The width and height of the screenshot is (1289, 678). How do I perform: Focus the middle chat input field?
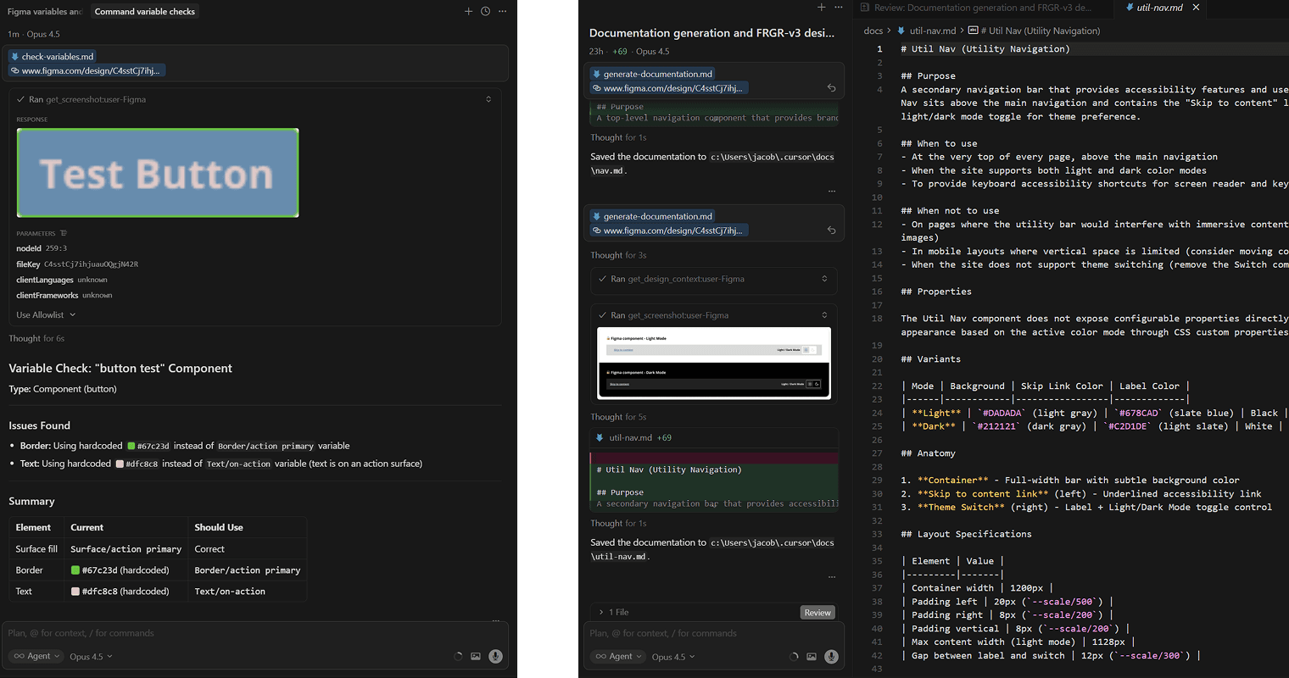click(714, 633)
